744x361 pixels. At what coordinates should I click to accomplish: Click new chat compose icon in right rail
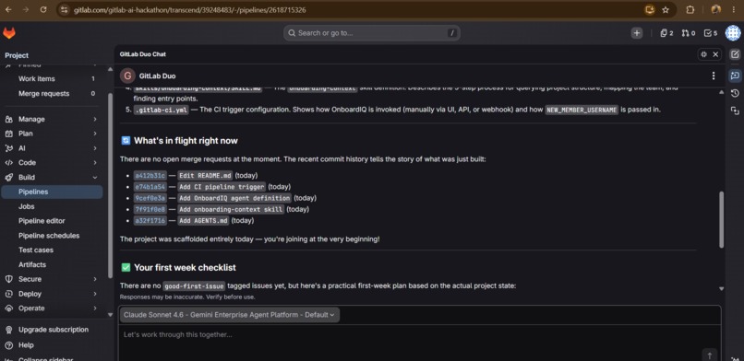[735, 54]
